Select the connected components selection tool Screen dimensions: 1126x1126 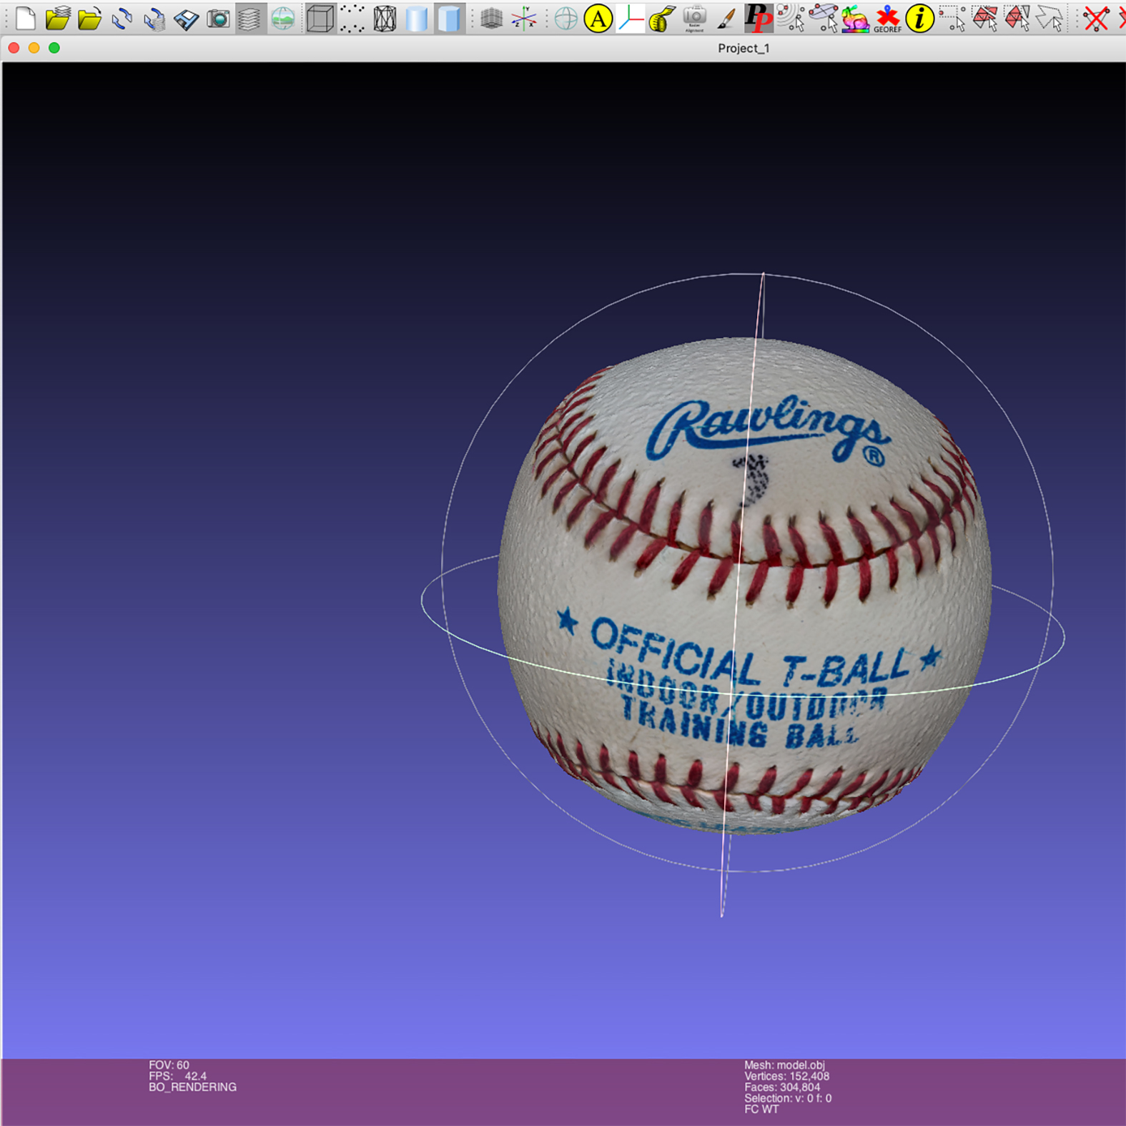coord(1017,19)
